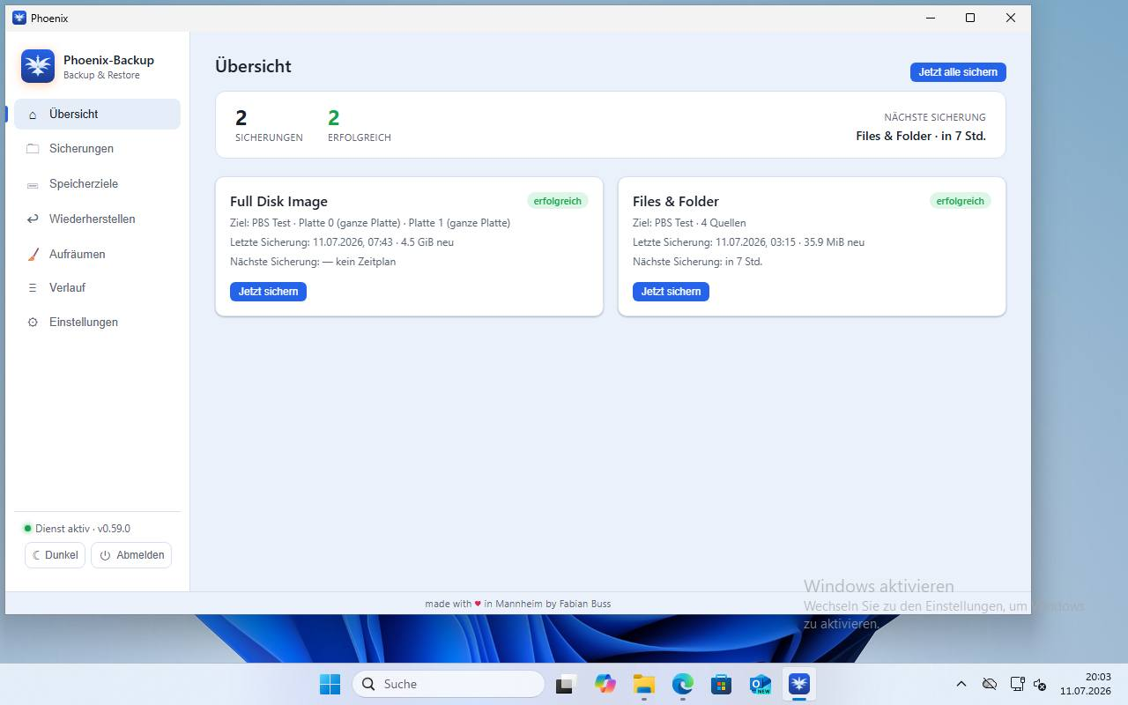Click 'Ziel: PBS Test · 4 Quellen' text
Viewport: 1128px width, 705px height.
tap(689, 223)
